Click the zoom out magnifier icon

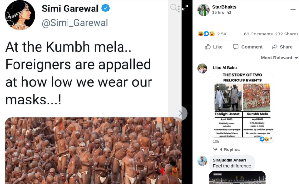(x=174, y=8)
